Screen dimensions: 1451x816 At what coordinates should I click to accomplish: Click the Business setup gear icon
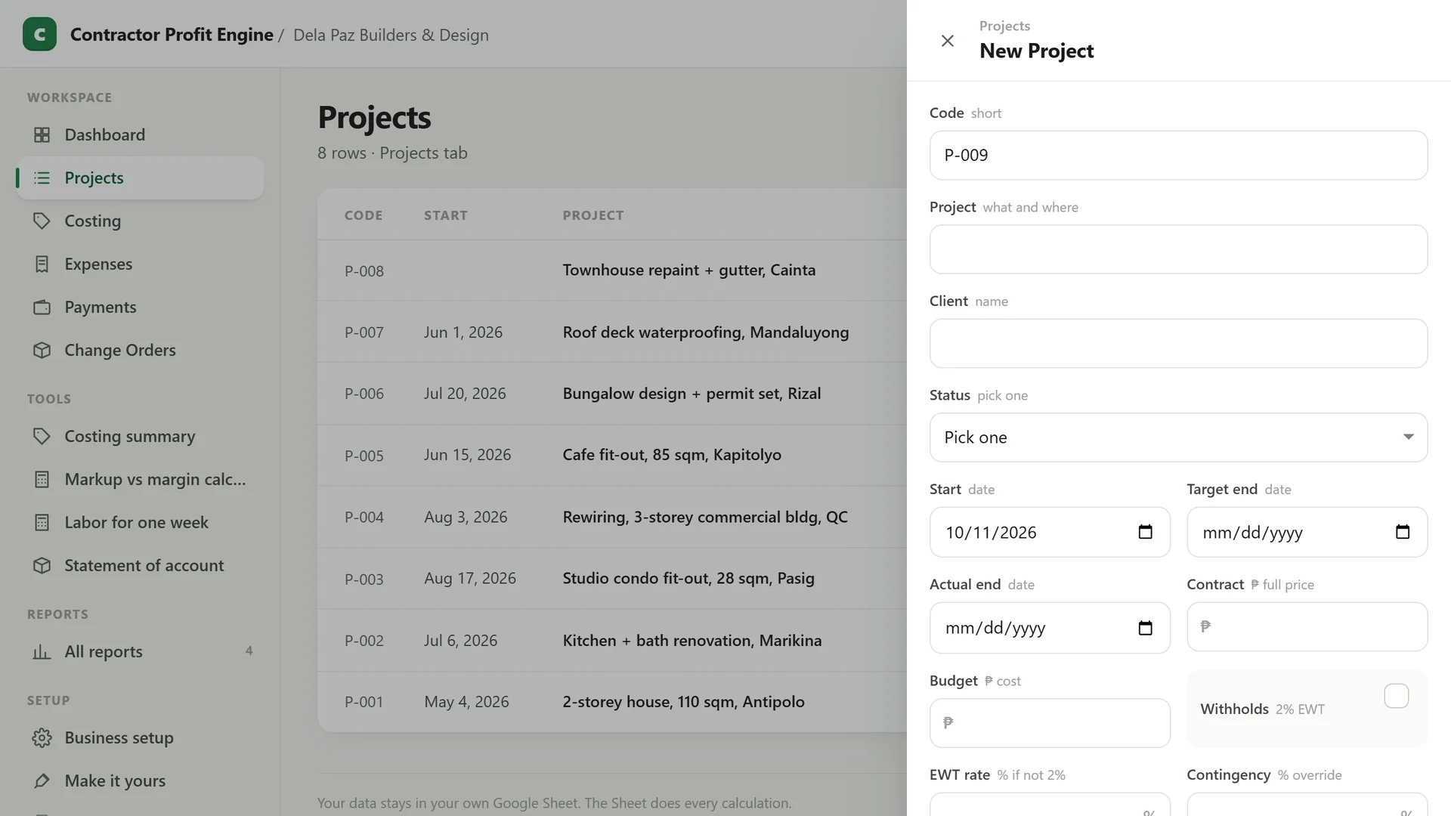(42, 737)
